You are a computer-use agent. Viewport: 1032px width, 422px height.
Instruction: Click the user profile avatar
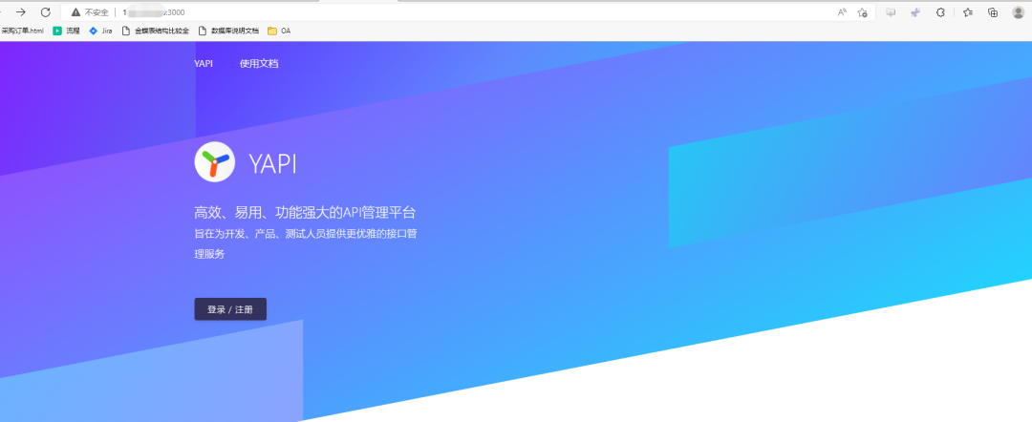coord(1018,12)
